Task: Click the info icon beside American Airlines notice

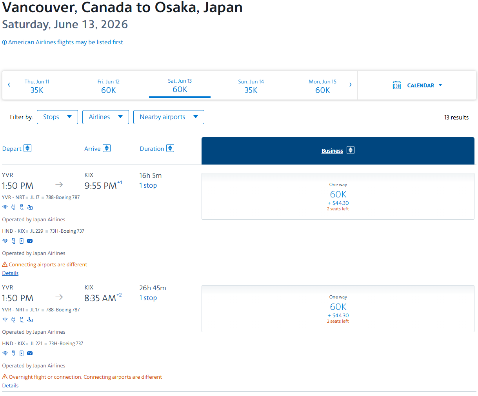Action: tap(4, 42)
